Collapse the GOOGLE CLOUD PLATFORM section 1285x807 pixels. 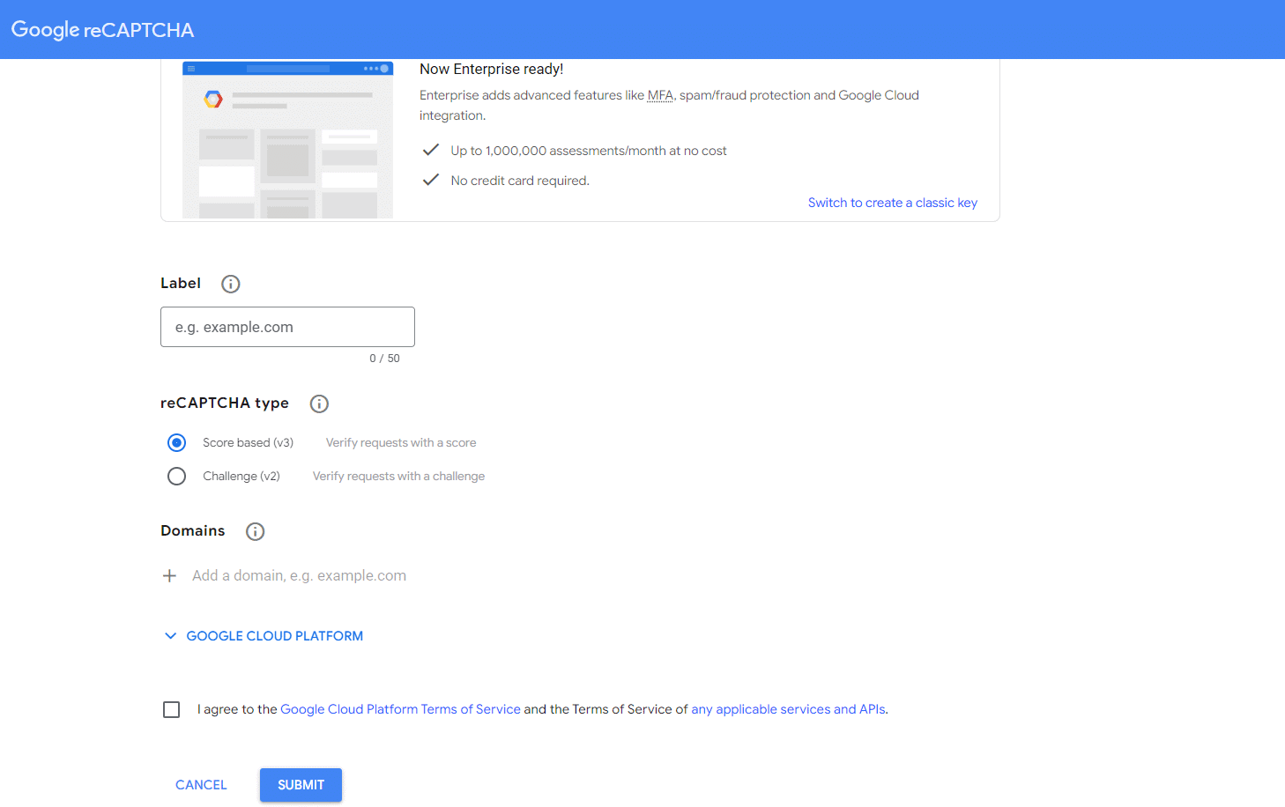(274, 635)
